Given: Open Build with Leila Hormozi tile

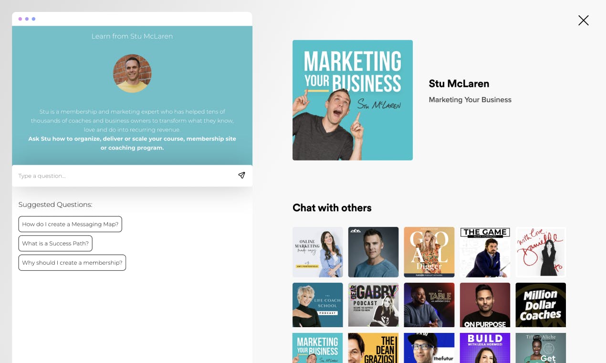Looking at the screenshot, I should (485, 348).
